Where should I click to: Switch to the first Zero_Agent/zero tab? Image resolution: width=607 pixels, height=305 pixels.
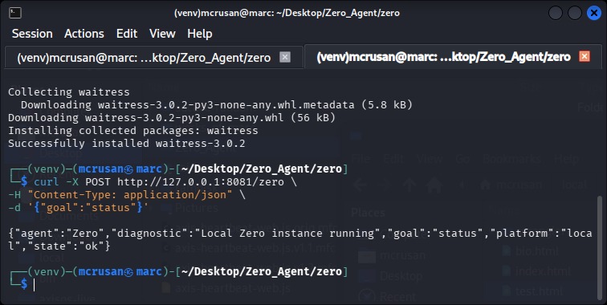(x=153, y=57)
